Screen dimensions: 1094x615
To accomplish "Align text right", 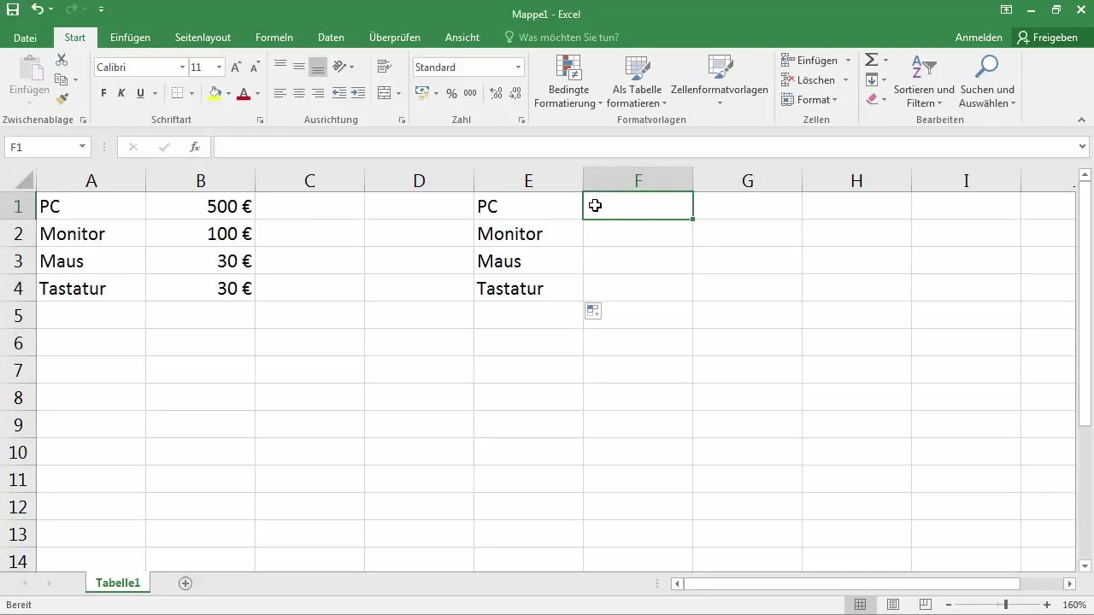I will [x=318, y=93].
